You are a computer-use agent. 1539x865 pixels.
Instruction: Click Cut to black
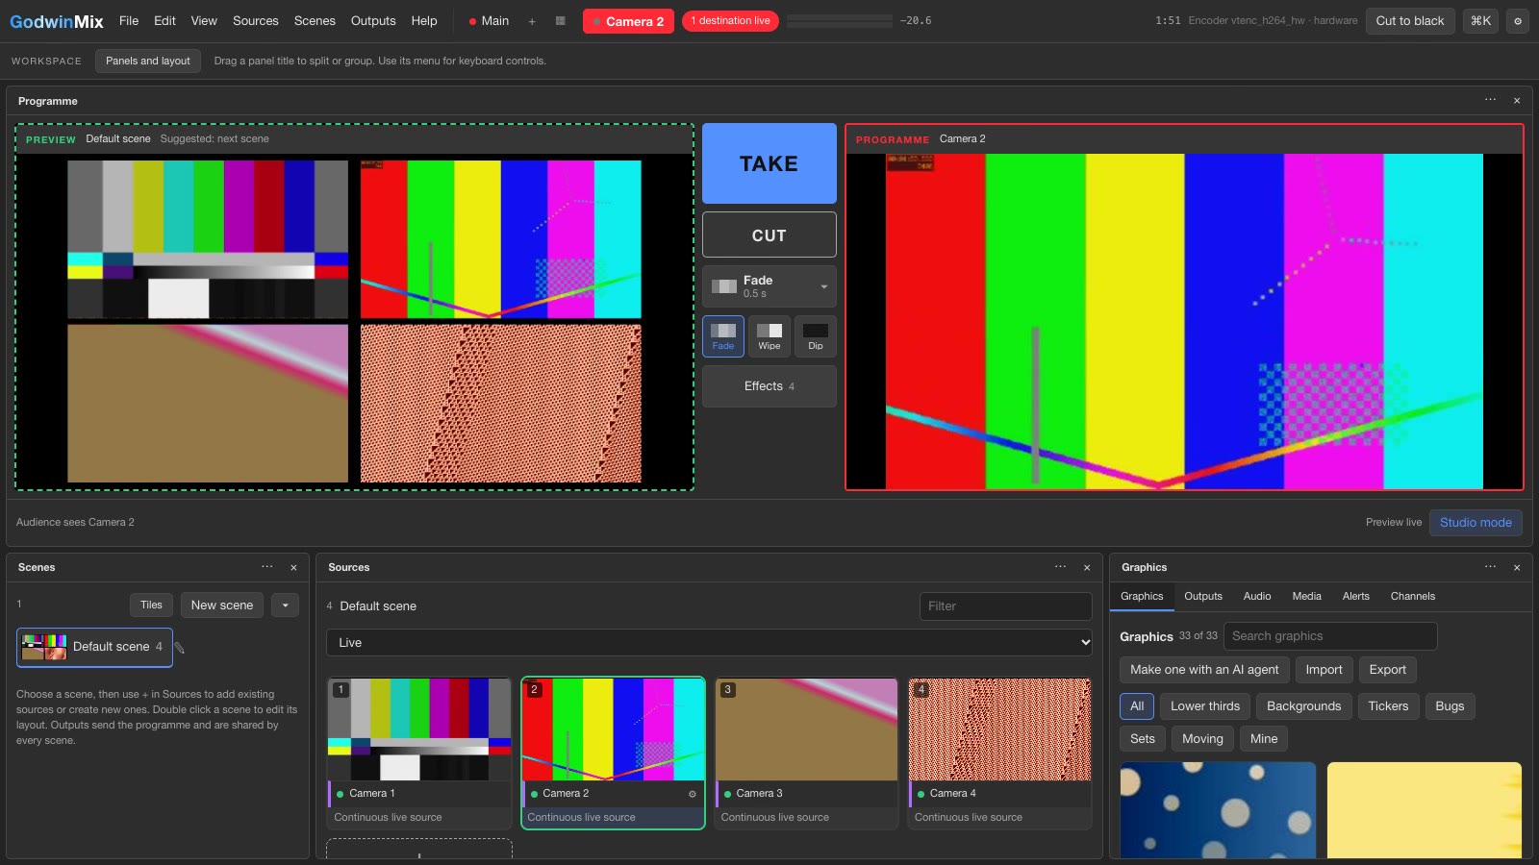coord(1410,21)
